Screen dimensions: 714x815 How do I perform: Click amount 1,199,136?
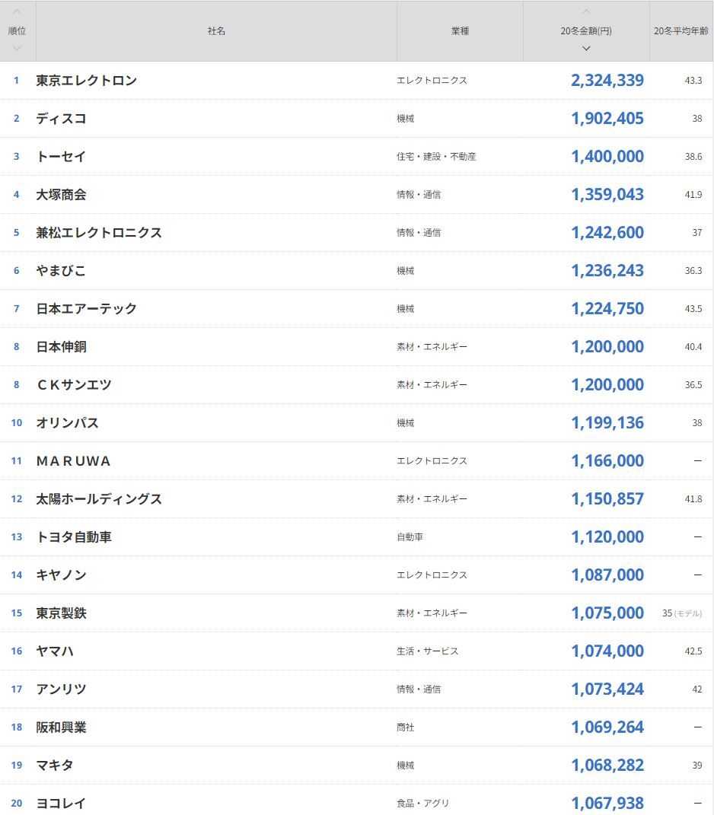[607, 422]
